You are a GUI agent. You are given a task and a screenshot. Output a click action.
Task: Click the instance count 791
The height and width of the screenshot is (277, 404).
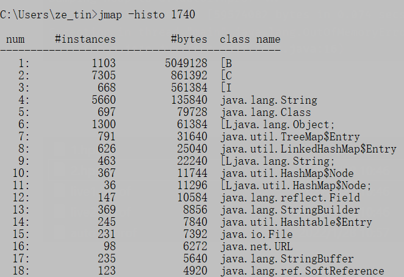click(x=107, y=136)
